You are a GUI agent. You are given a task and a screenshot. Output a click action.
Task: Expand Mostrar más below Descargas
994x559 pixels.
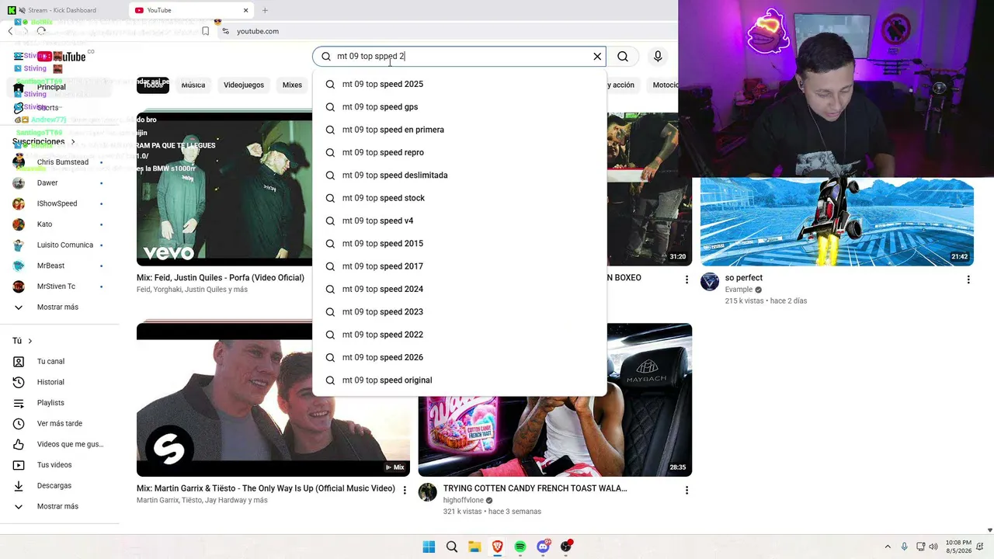pos(58,506)
